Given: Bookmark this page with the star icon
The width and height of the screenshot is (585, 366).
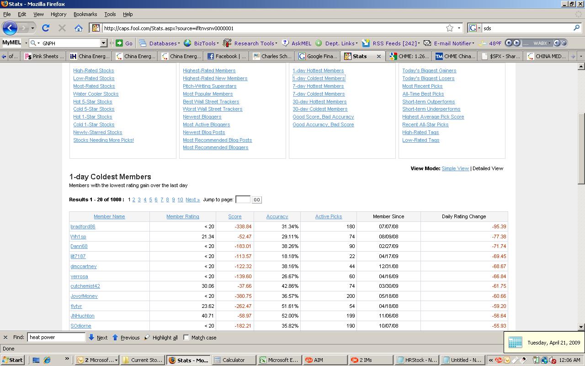Looking at the screenshot, I should 450,28.
